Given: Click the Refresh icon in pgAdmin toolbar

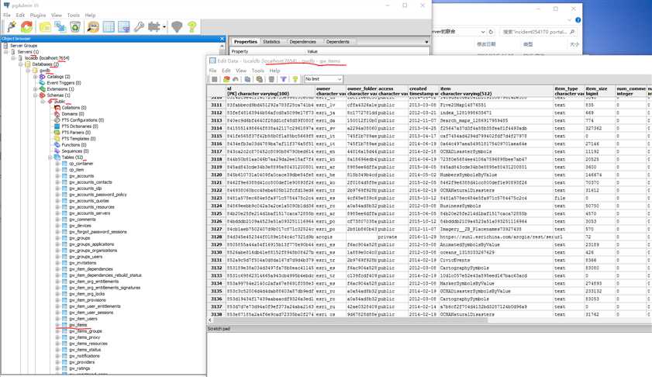Looking at the screenshot, I should 26,27.
